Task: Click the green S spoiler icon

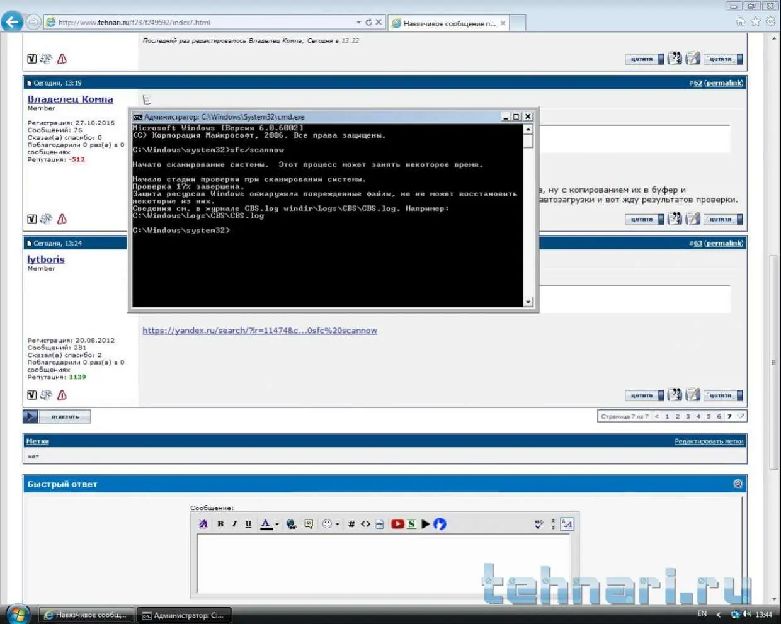Action: click(x=411, y=524)
